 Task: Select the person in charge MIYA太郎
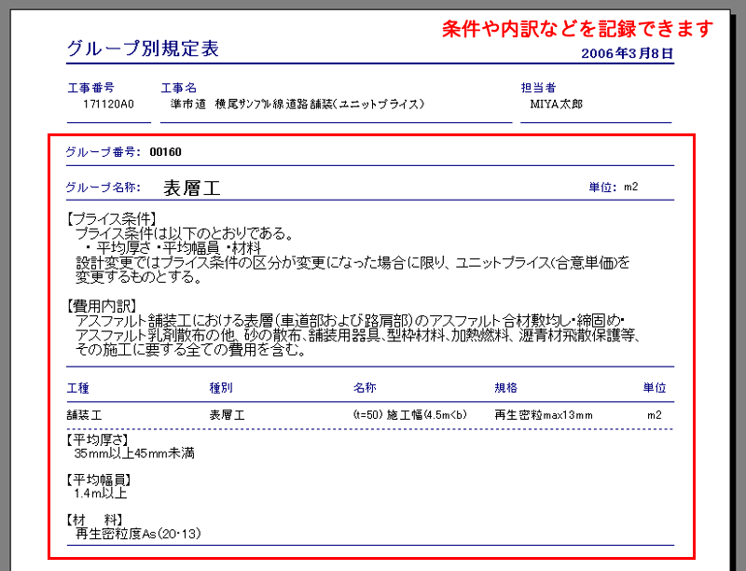click(x=556, y=104)
